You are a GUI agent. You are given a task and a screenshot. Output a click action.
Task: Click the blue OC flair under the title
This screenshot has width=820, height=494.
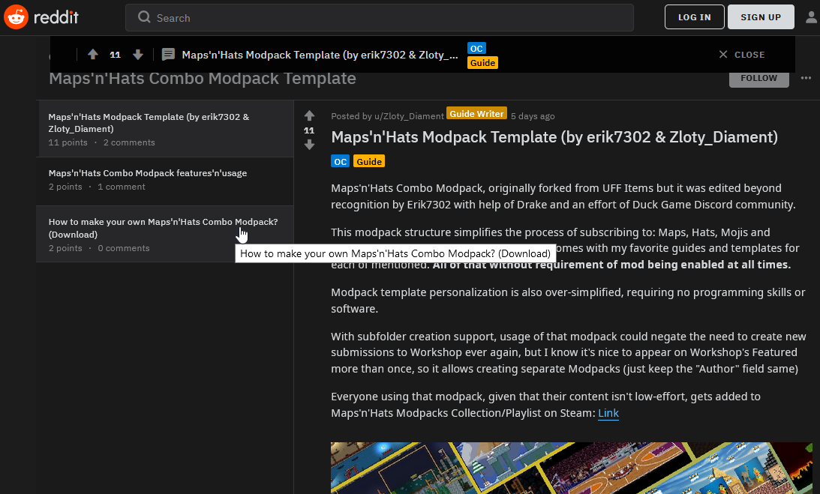(x=340, y=161)
